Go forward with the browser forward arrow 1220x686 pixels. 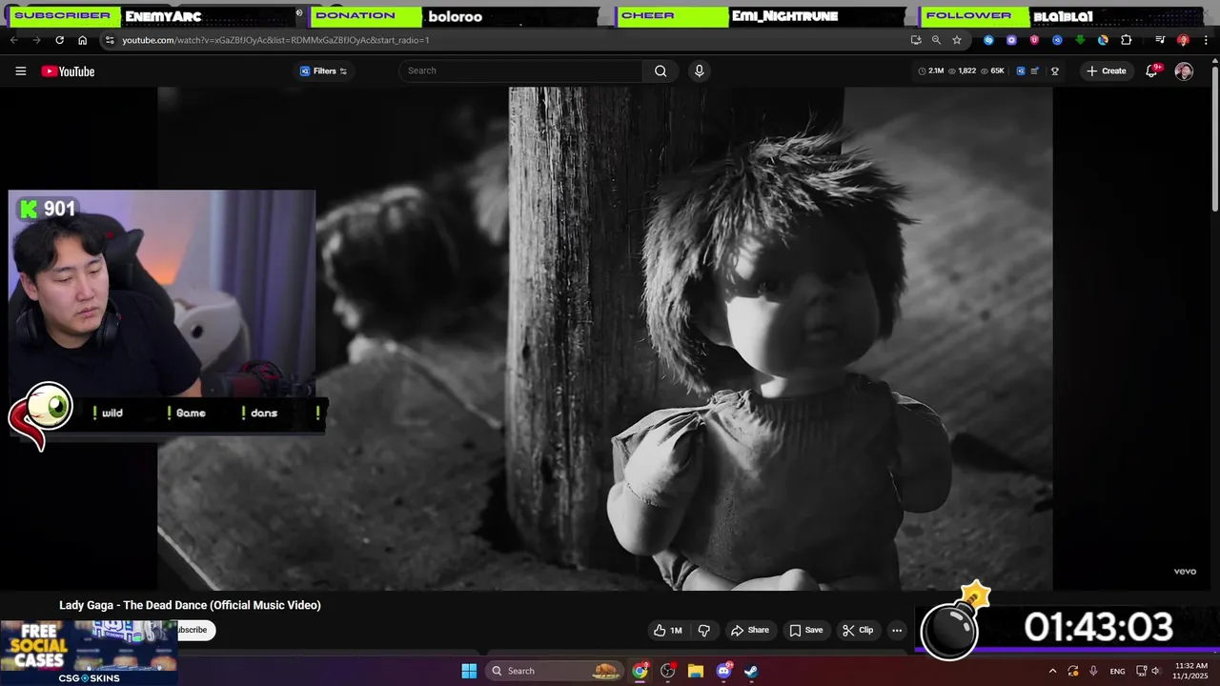click(36, 40)
